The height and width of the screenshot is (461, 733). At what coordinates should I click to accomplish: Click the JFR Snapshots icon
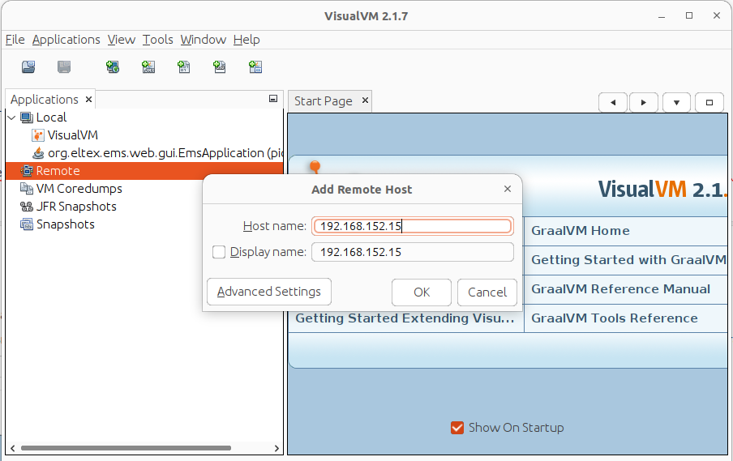[27, 207]
